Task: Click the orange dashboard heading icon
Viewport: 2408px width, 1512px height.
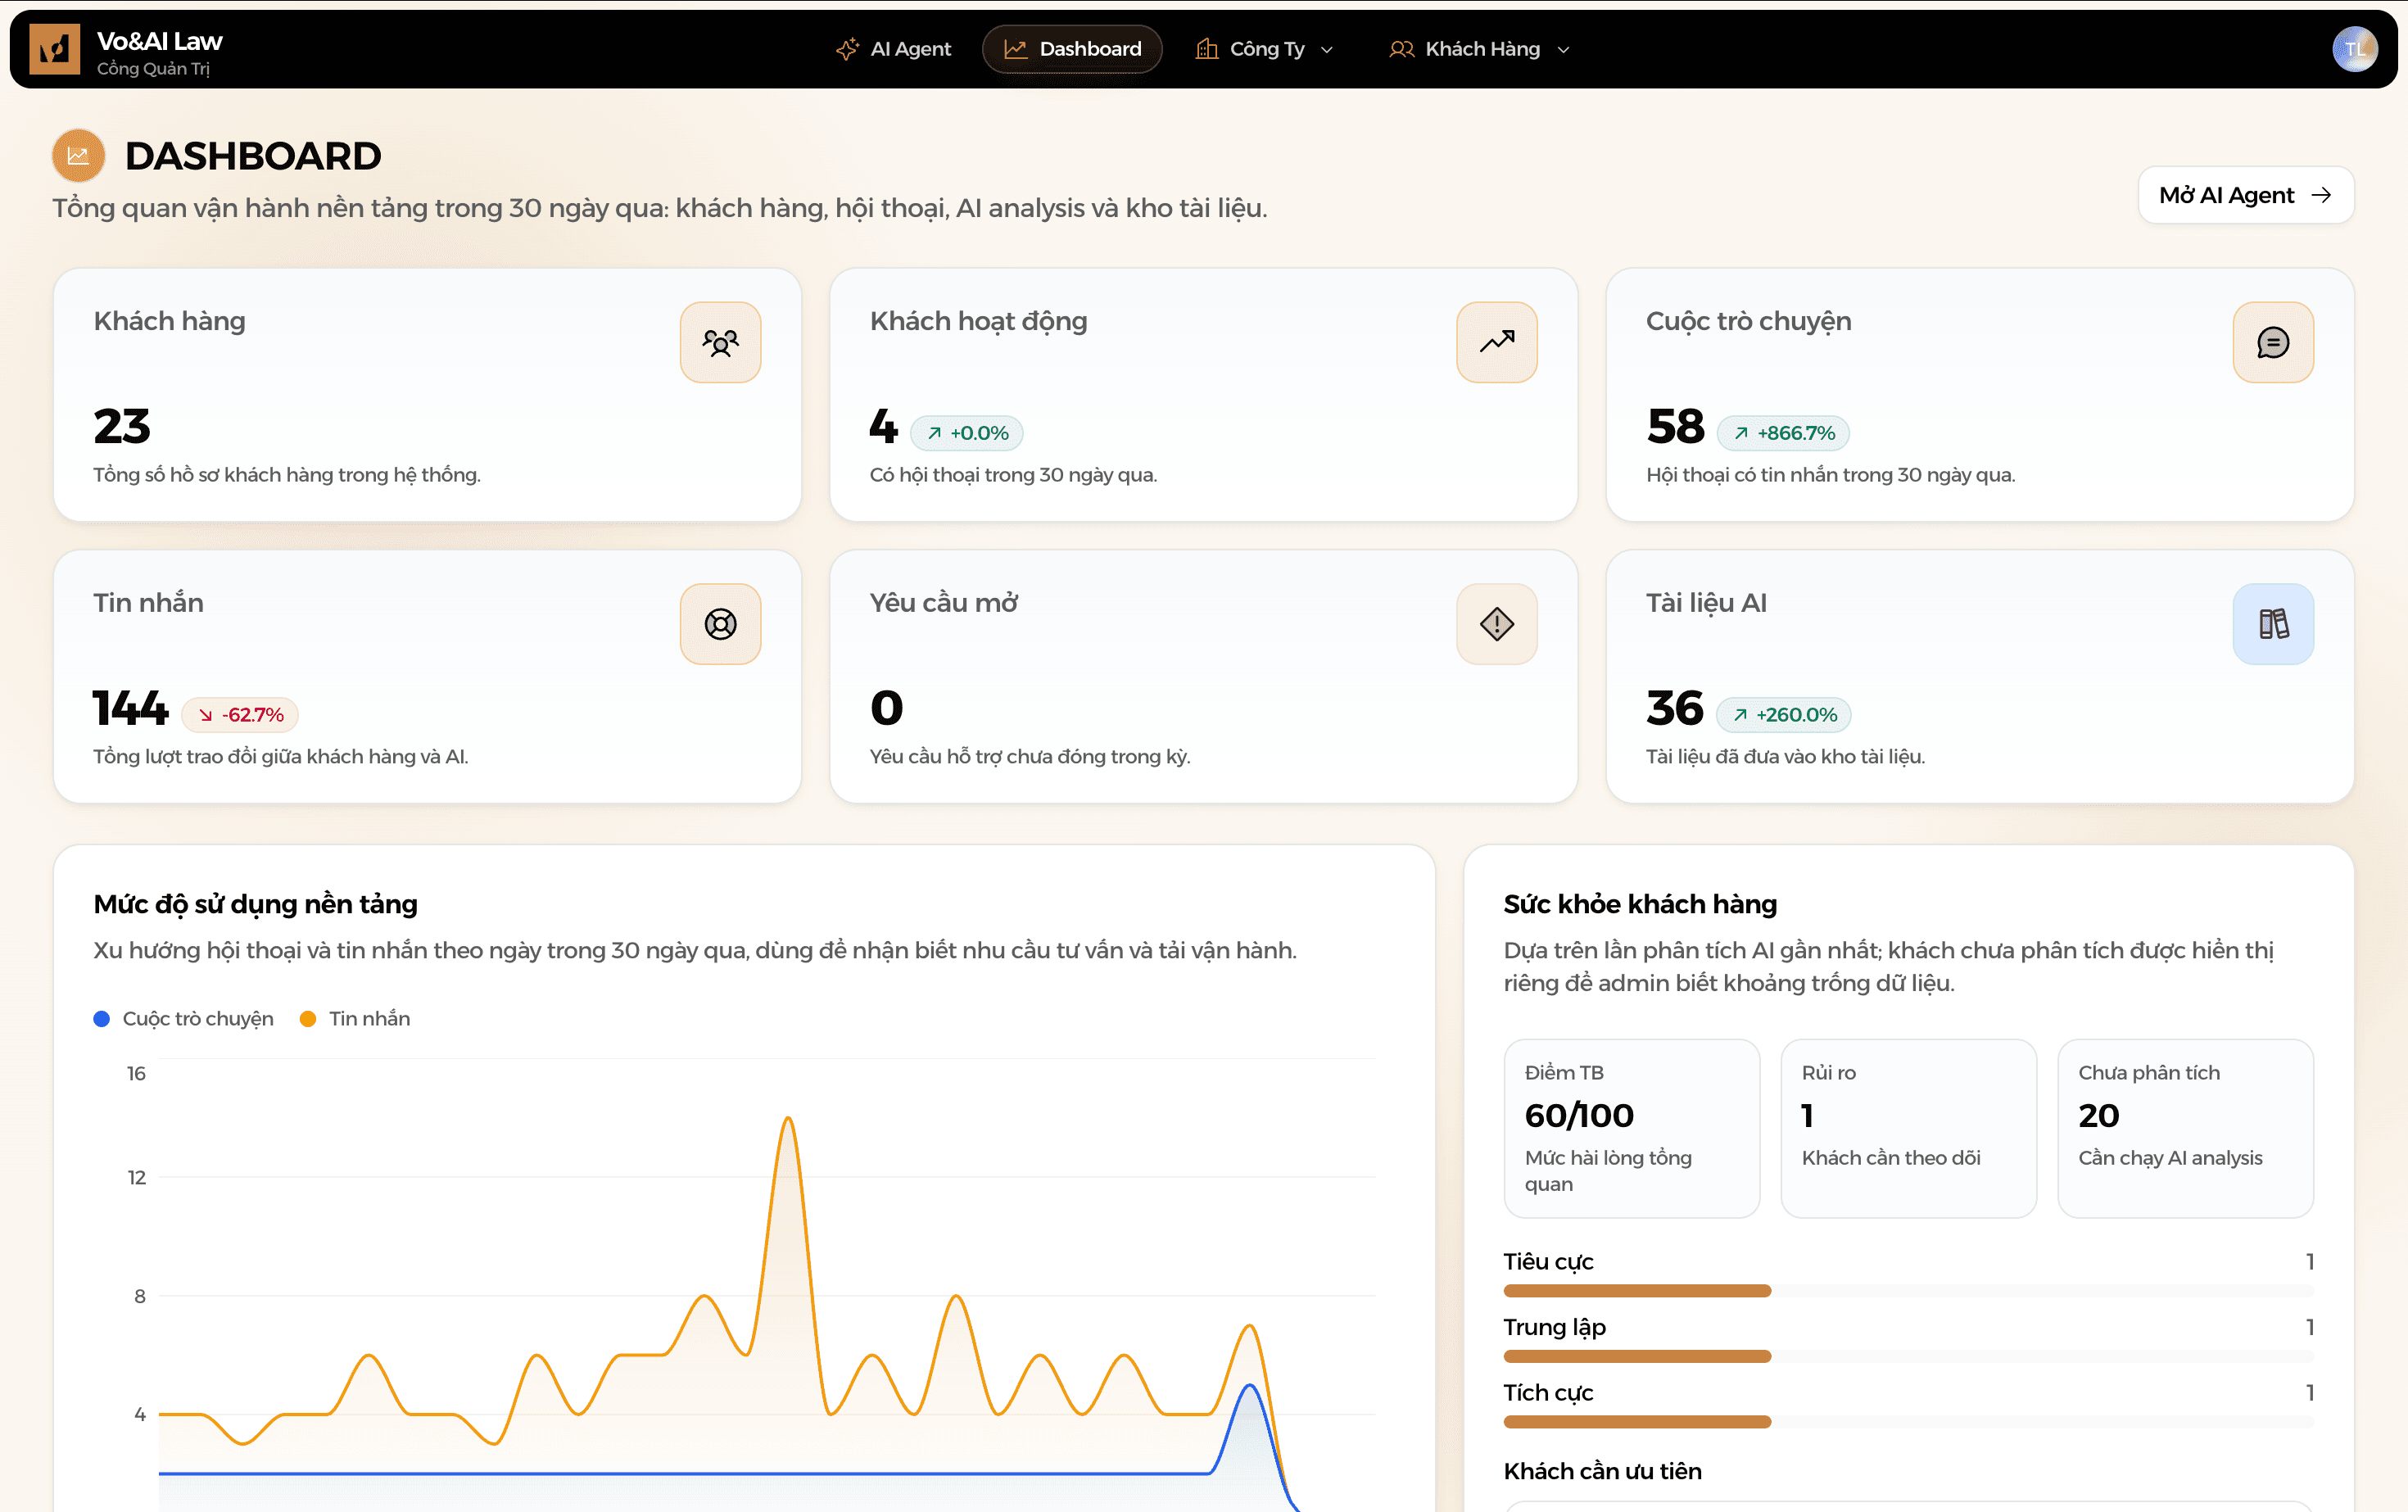Action: 78,155
